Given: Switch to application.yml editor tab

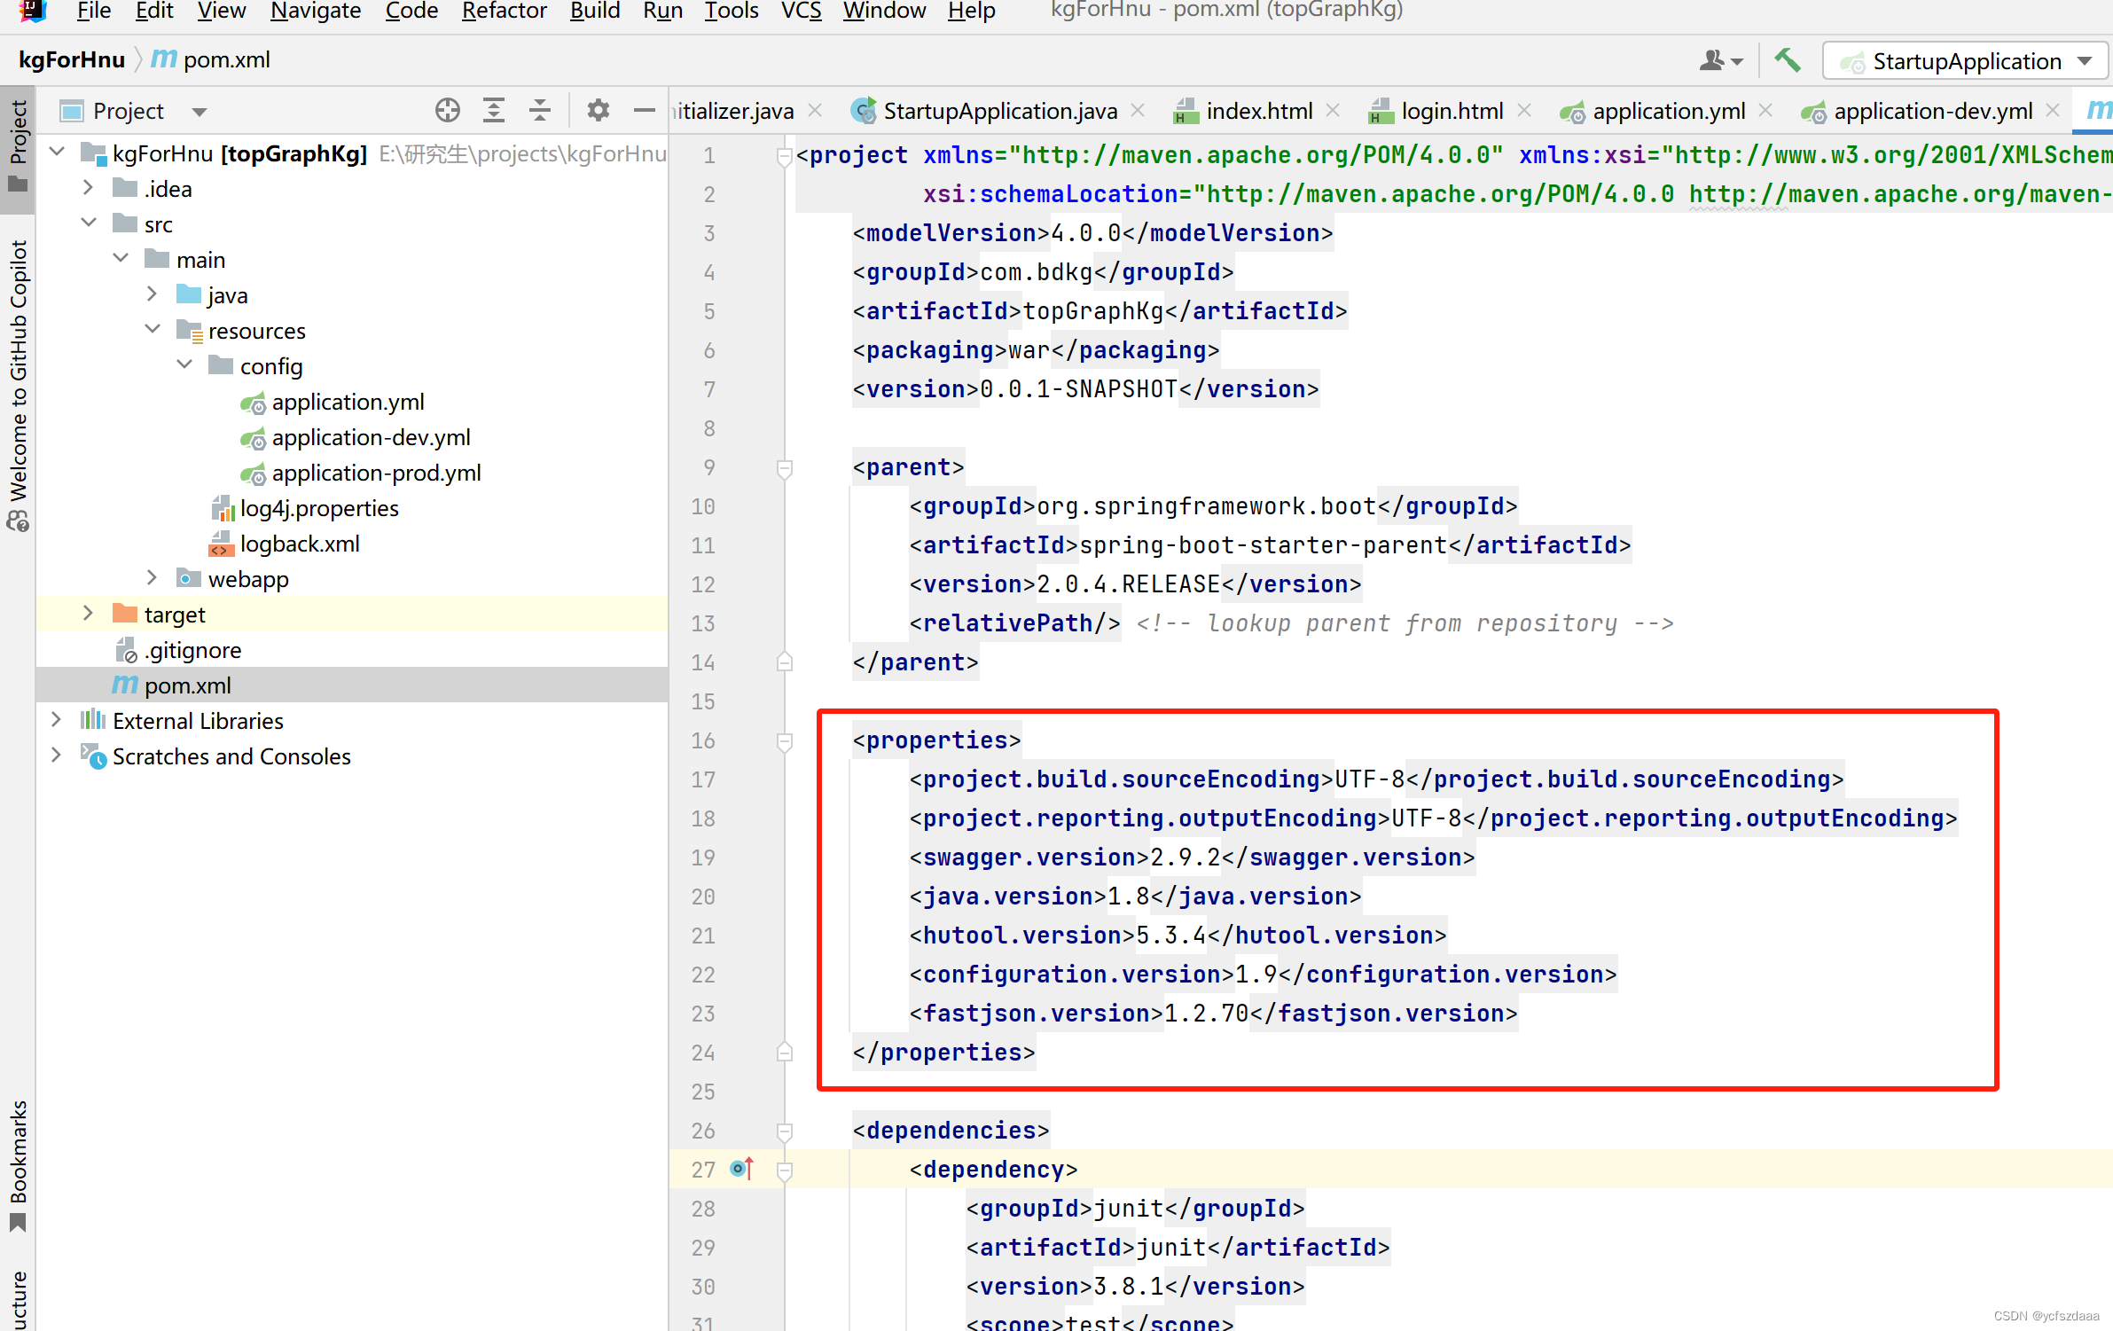Looking at the screenshot, I should [x=1668, y=111].
